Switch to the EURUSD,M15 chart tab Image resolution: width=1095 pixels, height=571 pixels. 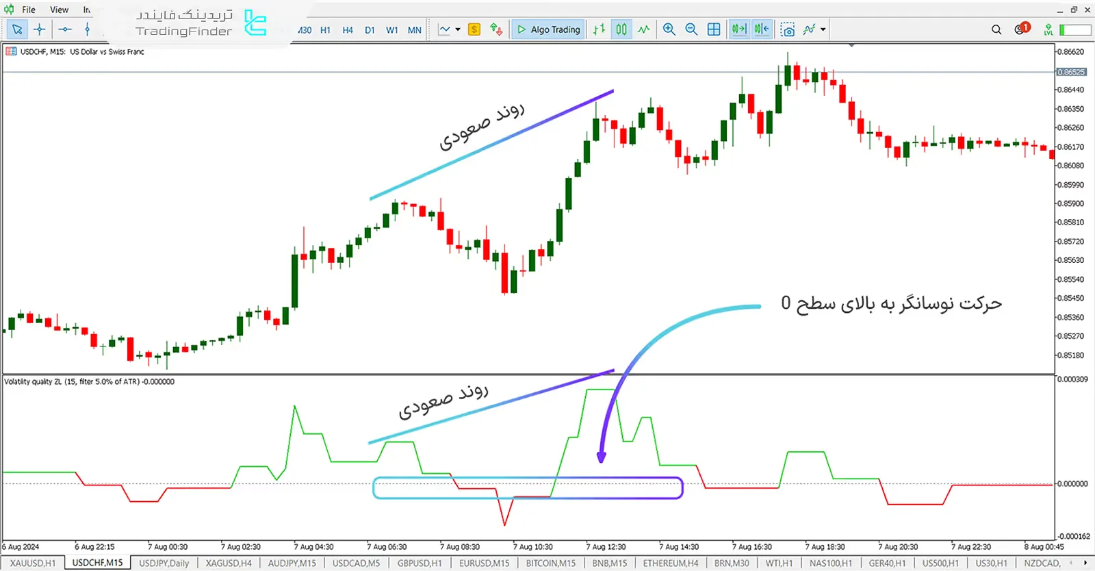tap(484, 563)
